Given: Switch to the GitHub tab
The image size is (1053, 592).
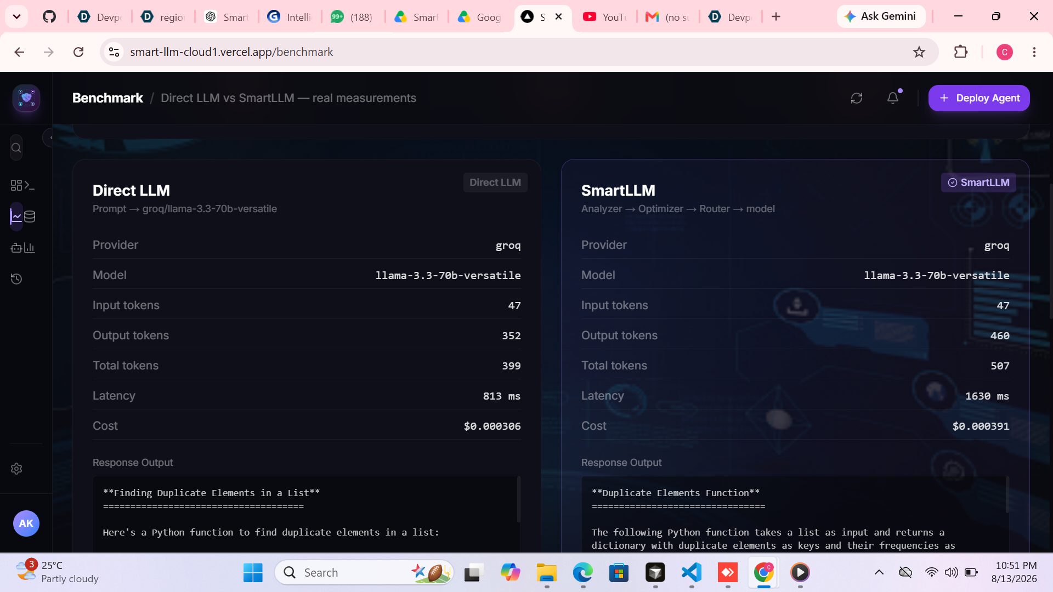Looking at the screenshot, I should 49,17.
